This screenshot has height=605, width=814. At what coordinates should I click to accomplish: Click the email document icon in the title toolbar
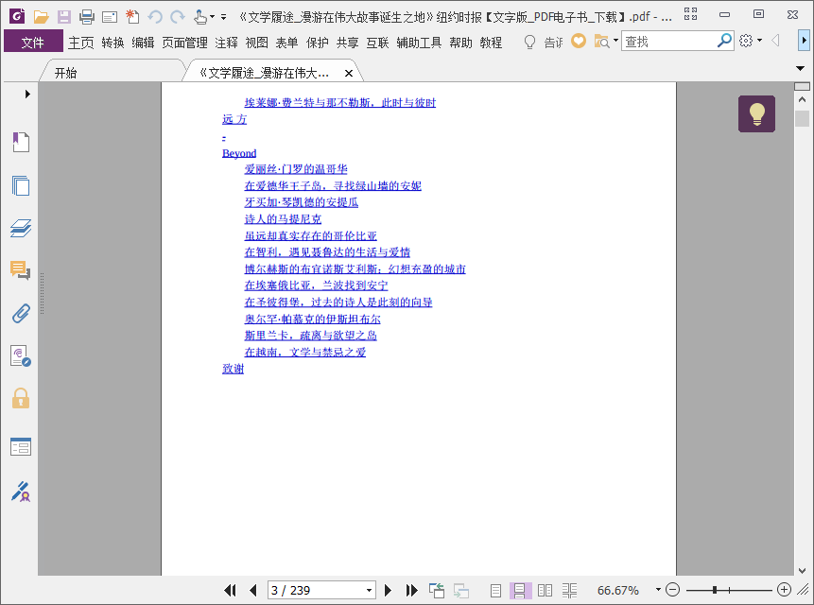tap(110, 17)
